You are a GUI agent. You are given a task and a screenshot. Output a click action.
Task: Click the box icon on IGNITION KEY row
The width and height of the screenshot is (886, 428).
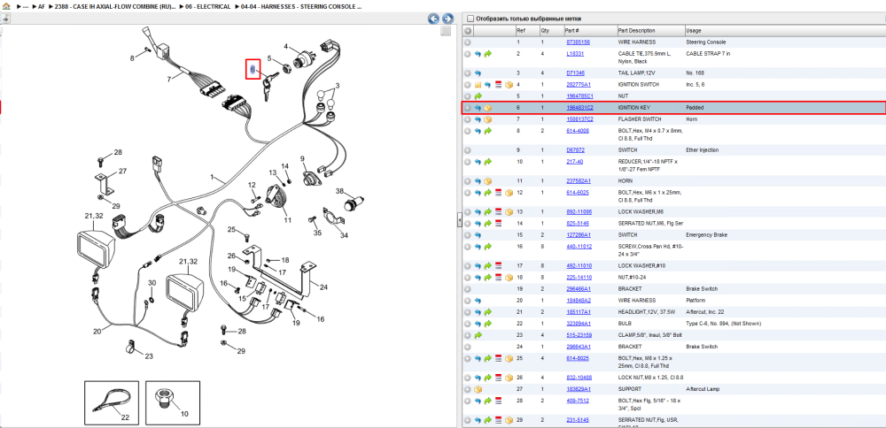coord(487,108)
